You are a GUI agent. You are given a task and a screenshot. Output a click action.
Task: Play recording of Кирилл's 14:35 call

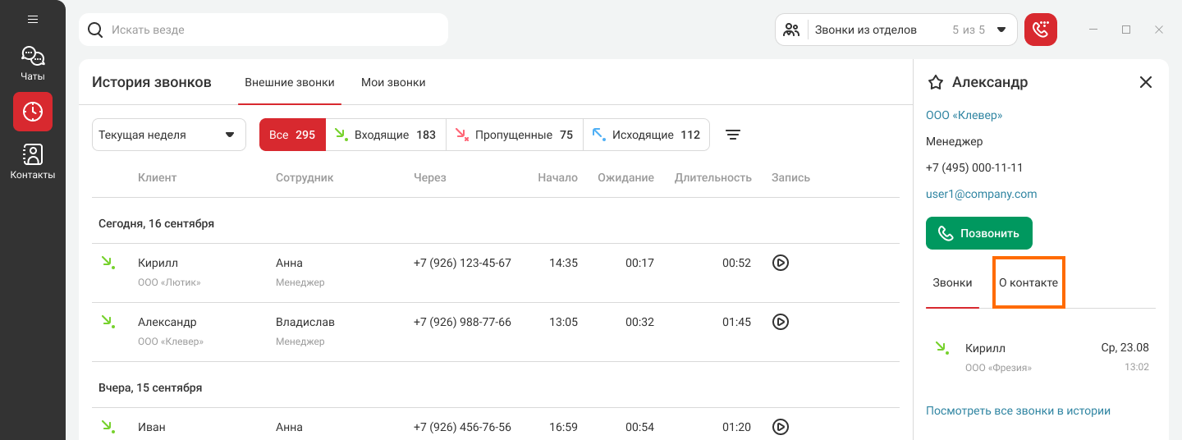click(x=781, y=263)
